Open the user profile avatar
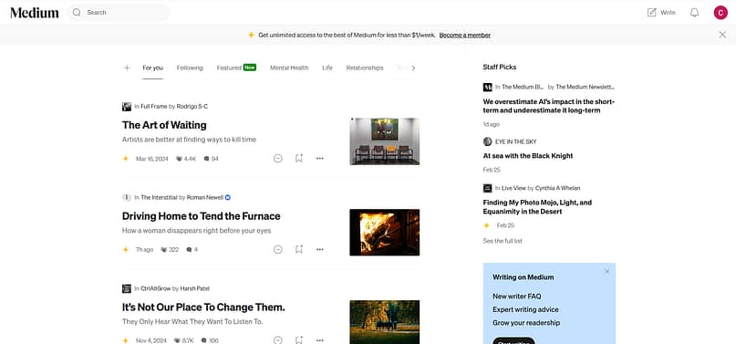736x344 pixels. [720, 13]
